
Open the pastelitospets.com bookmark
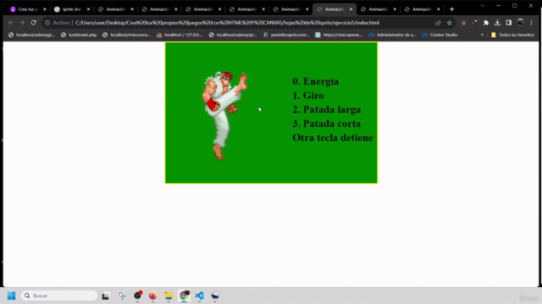point(286,35)
